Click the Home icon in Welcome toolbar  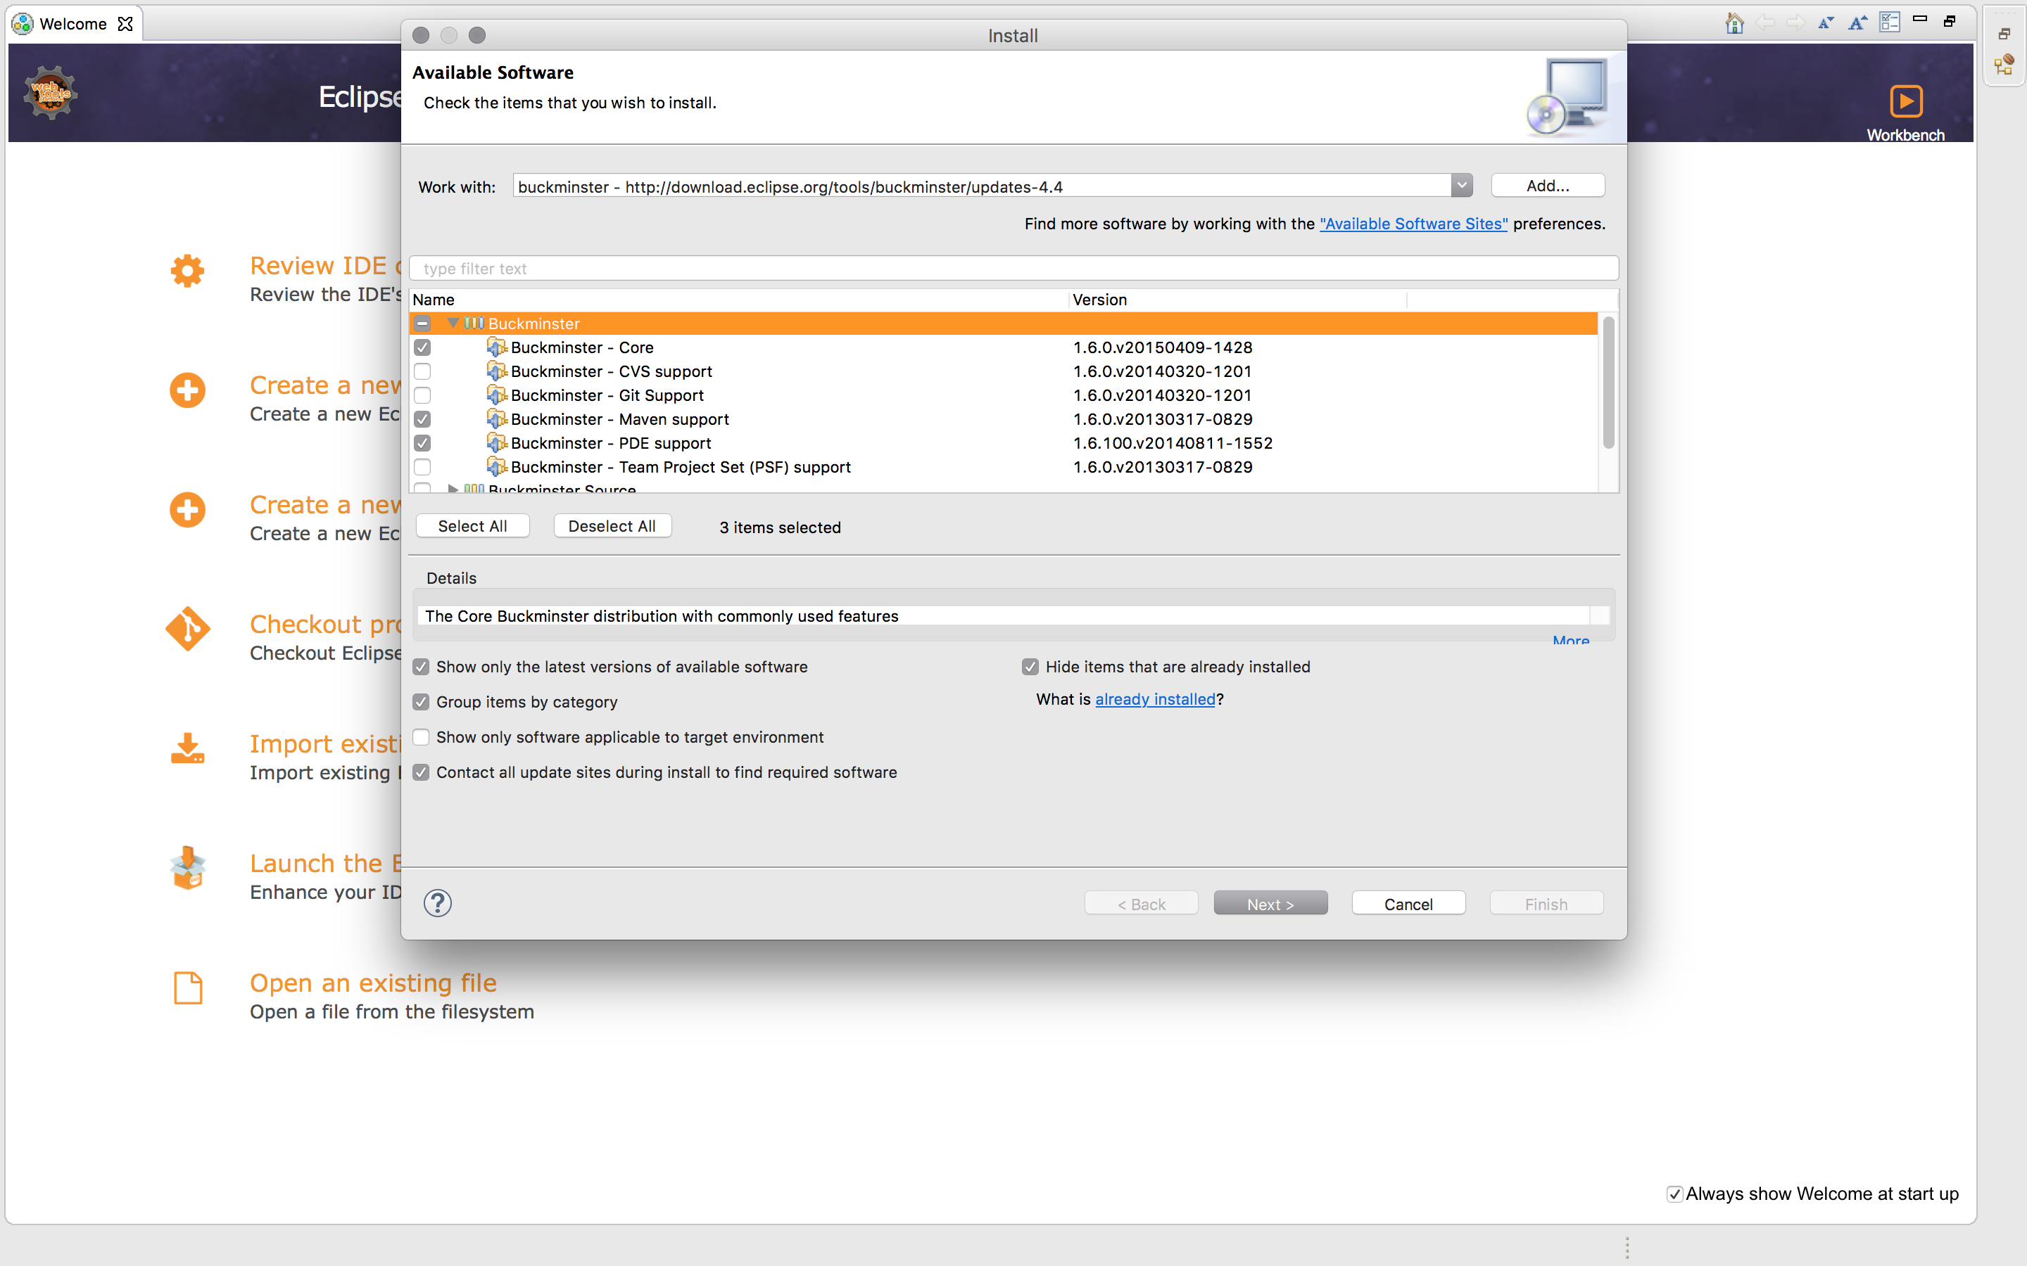1734,23
